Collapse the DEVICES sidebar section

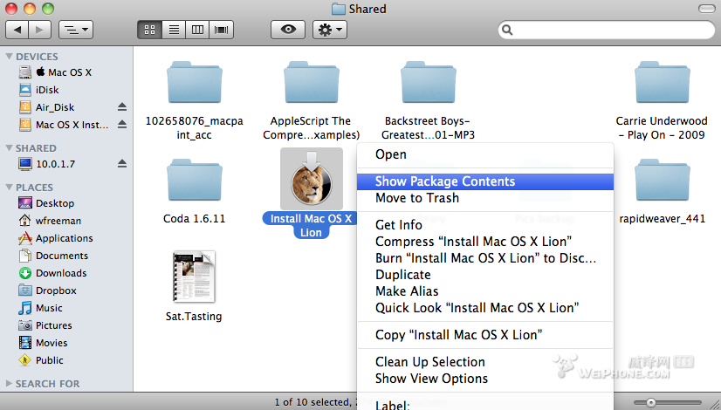[9, 56]
